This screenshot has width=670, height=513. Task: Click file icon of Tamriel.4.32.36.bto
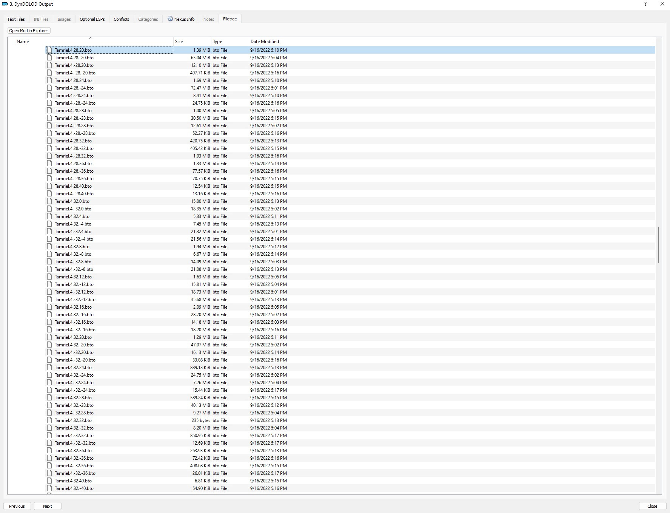[49, 450]
